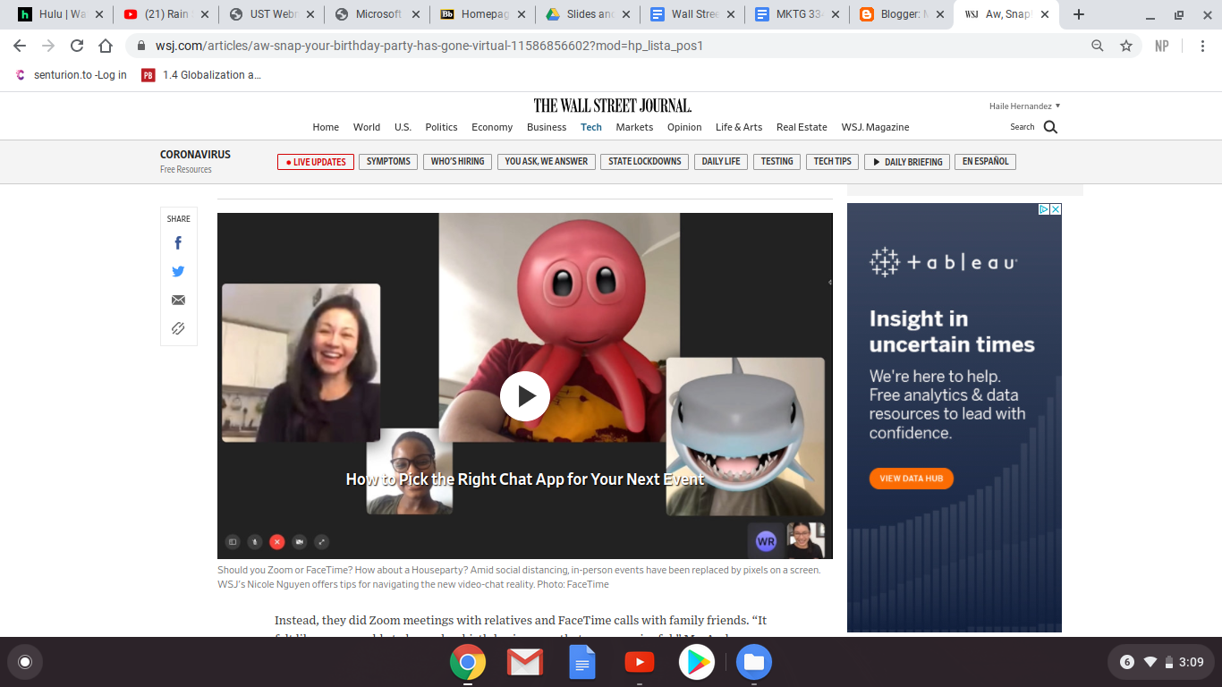The width and height of the screenshot is (1222, 687).
Task: Open the Chrome profile NP avatar
Action: 1162,46
